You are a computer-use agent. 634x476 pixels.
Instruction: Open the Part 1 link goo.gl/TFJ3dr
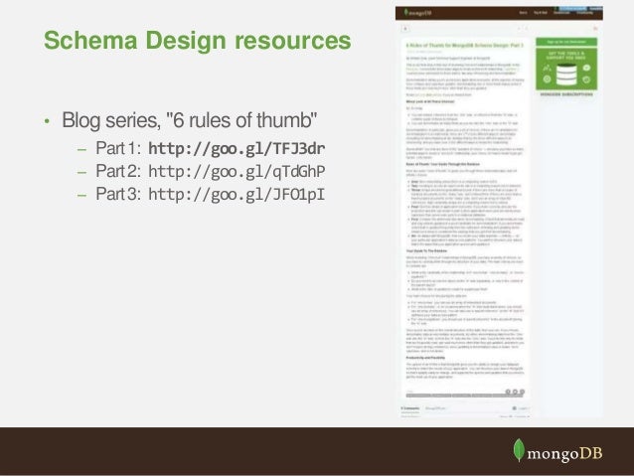[237, 149]
